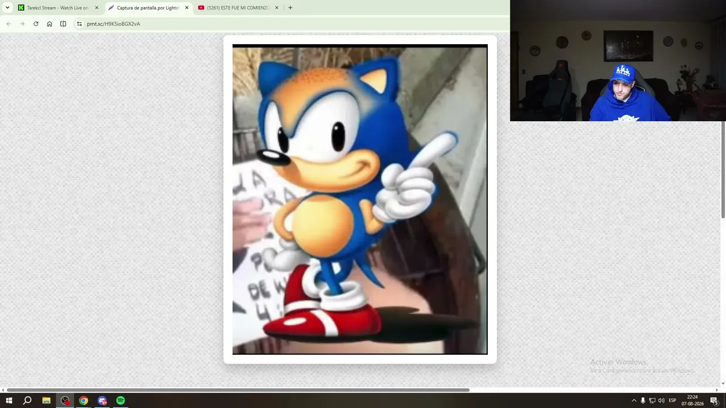Show hidden system tray icons
The width and height of the screenshot is (726, 408).
click(634, 401)
